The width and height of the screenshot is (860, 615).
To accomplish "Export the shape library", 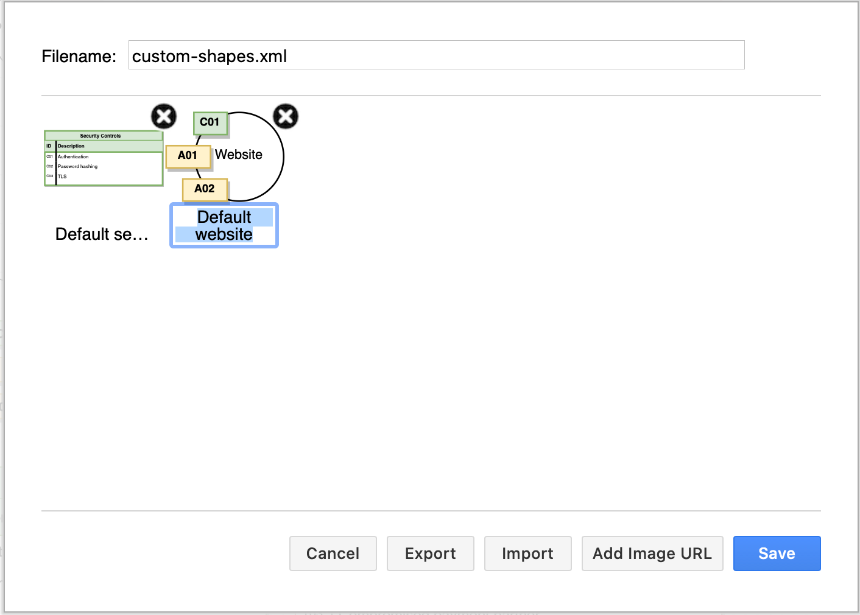I will 430,553.
